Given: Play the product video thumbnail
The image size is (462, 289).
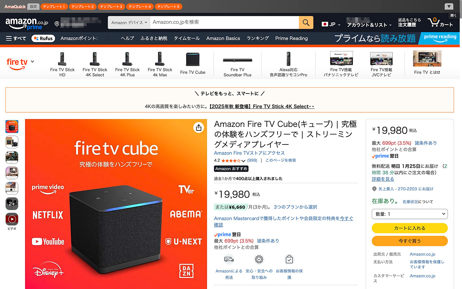Looking at the screenshot, I should pyautogui.click(x=12, y=219).
